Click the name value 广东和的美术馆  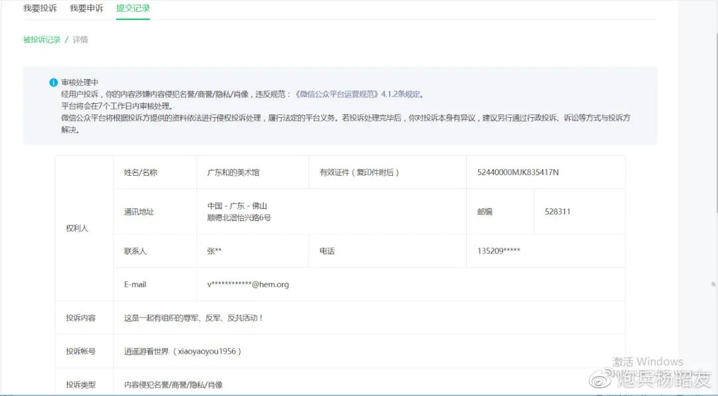pyautogui.click(x=233, y=172)
